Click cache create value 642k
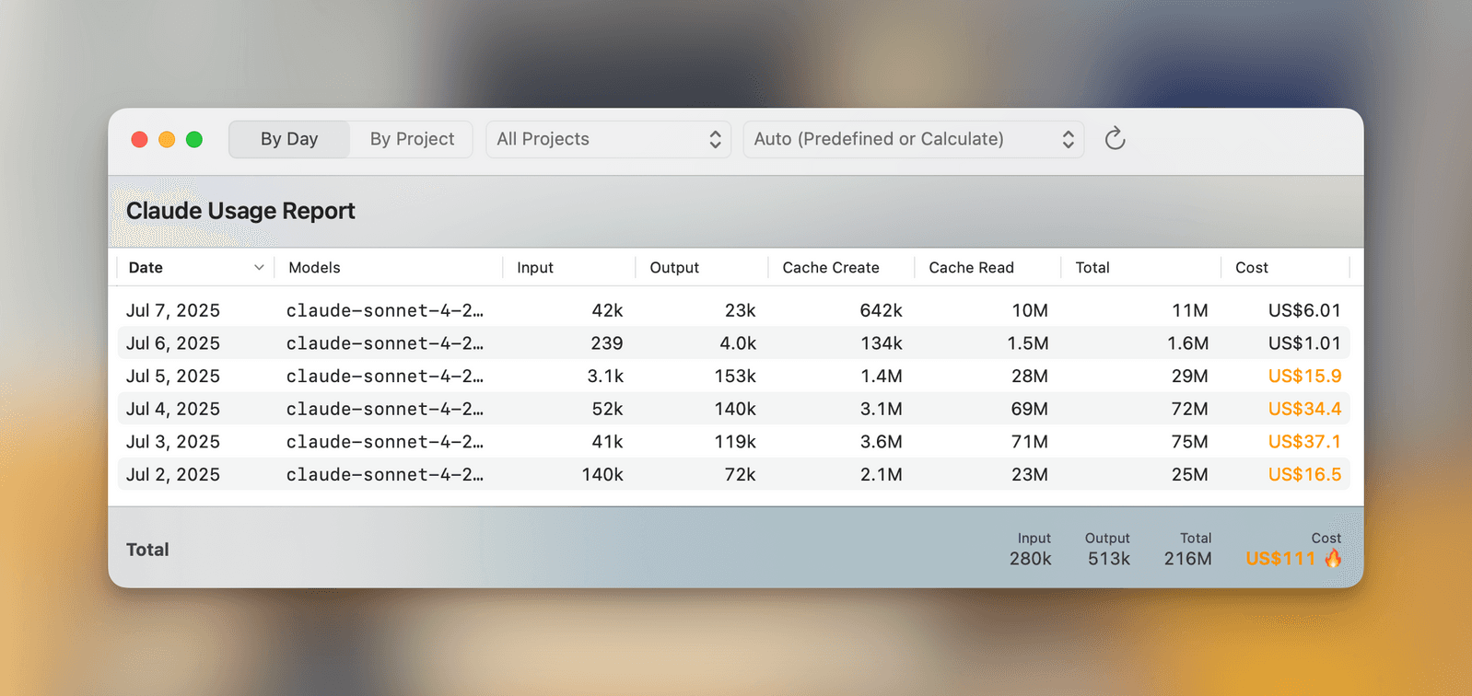 click(881, 310)
